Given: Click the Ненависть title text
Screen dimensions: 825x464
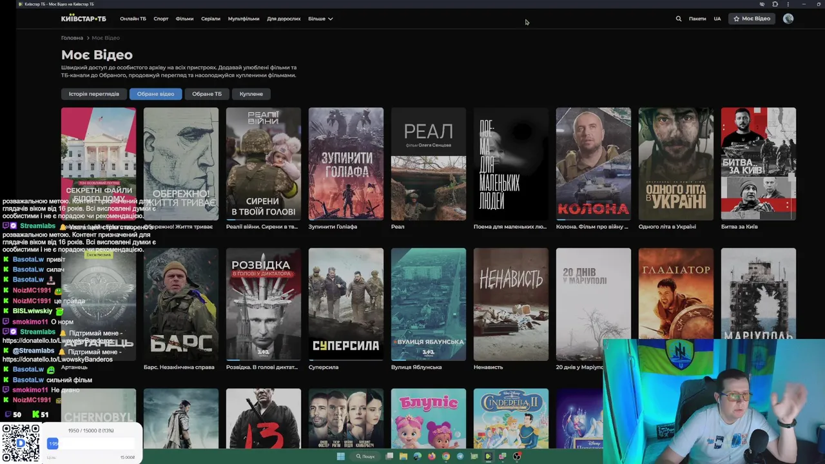Looking at the screenshot, I should (488, 367).
